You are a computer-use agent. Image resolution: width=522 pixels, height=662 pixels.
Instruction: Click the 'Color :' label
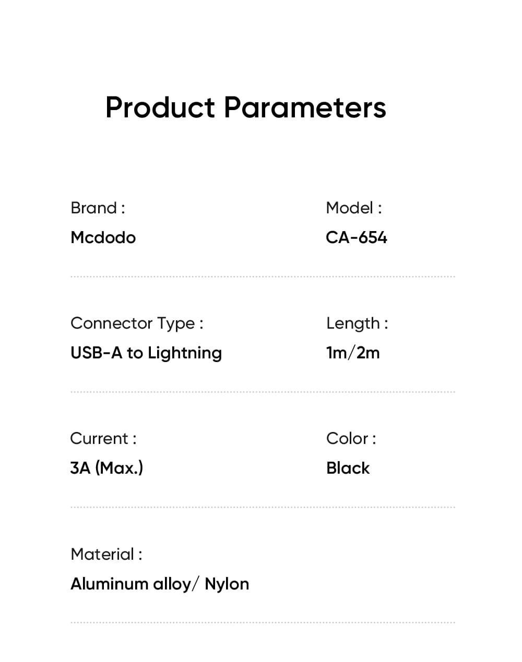point(351,438)
